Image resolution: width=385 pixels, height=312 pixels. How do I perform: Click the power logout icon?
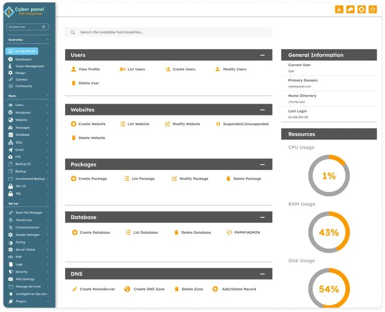click(x=373, y=10)
